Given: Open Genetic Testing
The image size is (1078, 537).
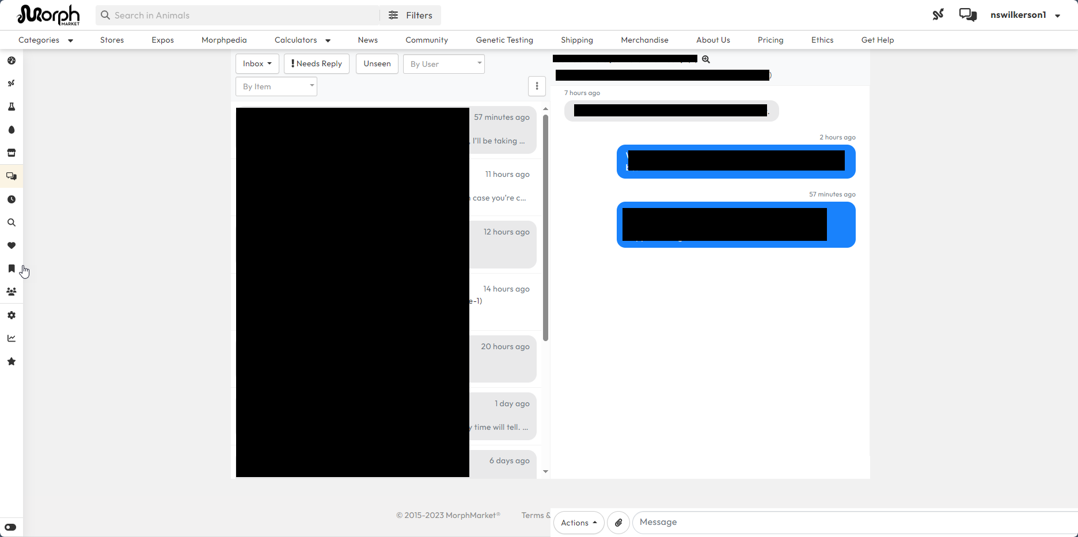Looking at the screenshot, I should (504, 40).
